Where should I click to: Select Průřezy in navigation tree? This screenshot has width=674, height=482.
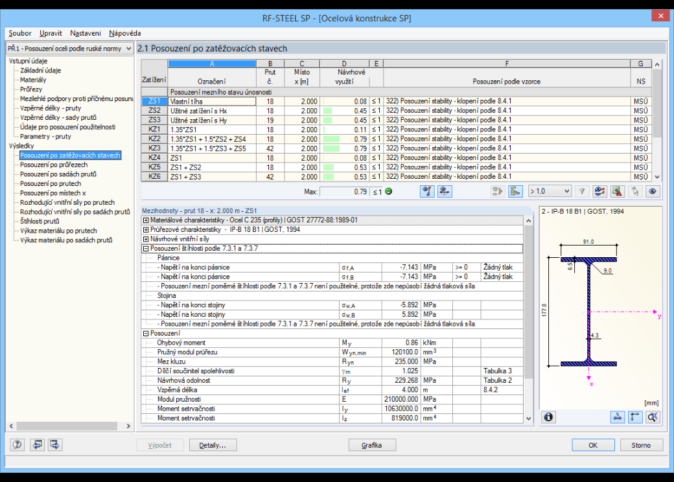(31, 89)
